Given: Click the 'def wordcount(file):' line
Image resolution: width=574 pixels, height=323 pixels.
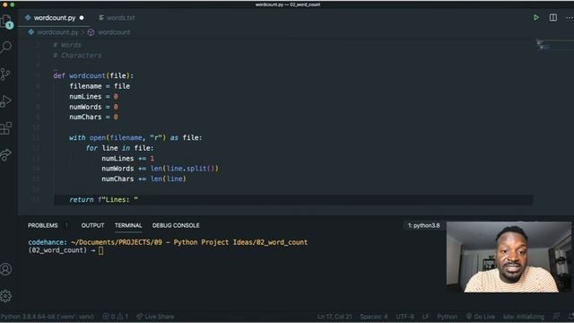Looking at the screenshot, I should coord(93,75).
